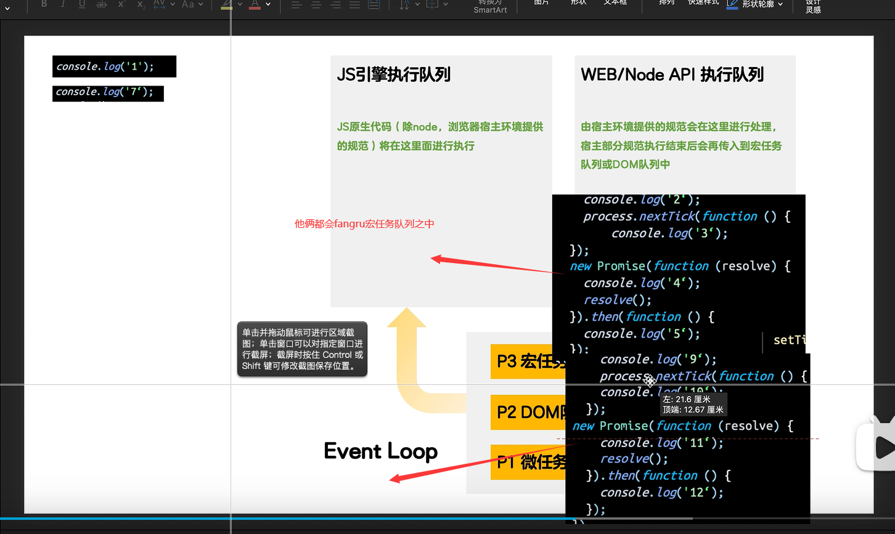Select the code image containing console.log('4')
The image size is (895, 534).
pyautogui.click(x=679, y=275)
